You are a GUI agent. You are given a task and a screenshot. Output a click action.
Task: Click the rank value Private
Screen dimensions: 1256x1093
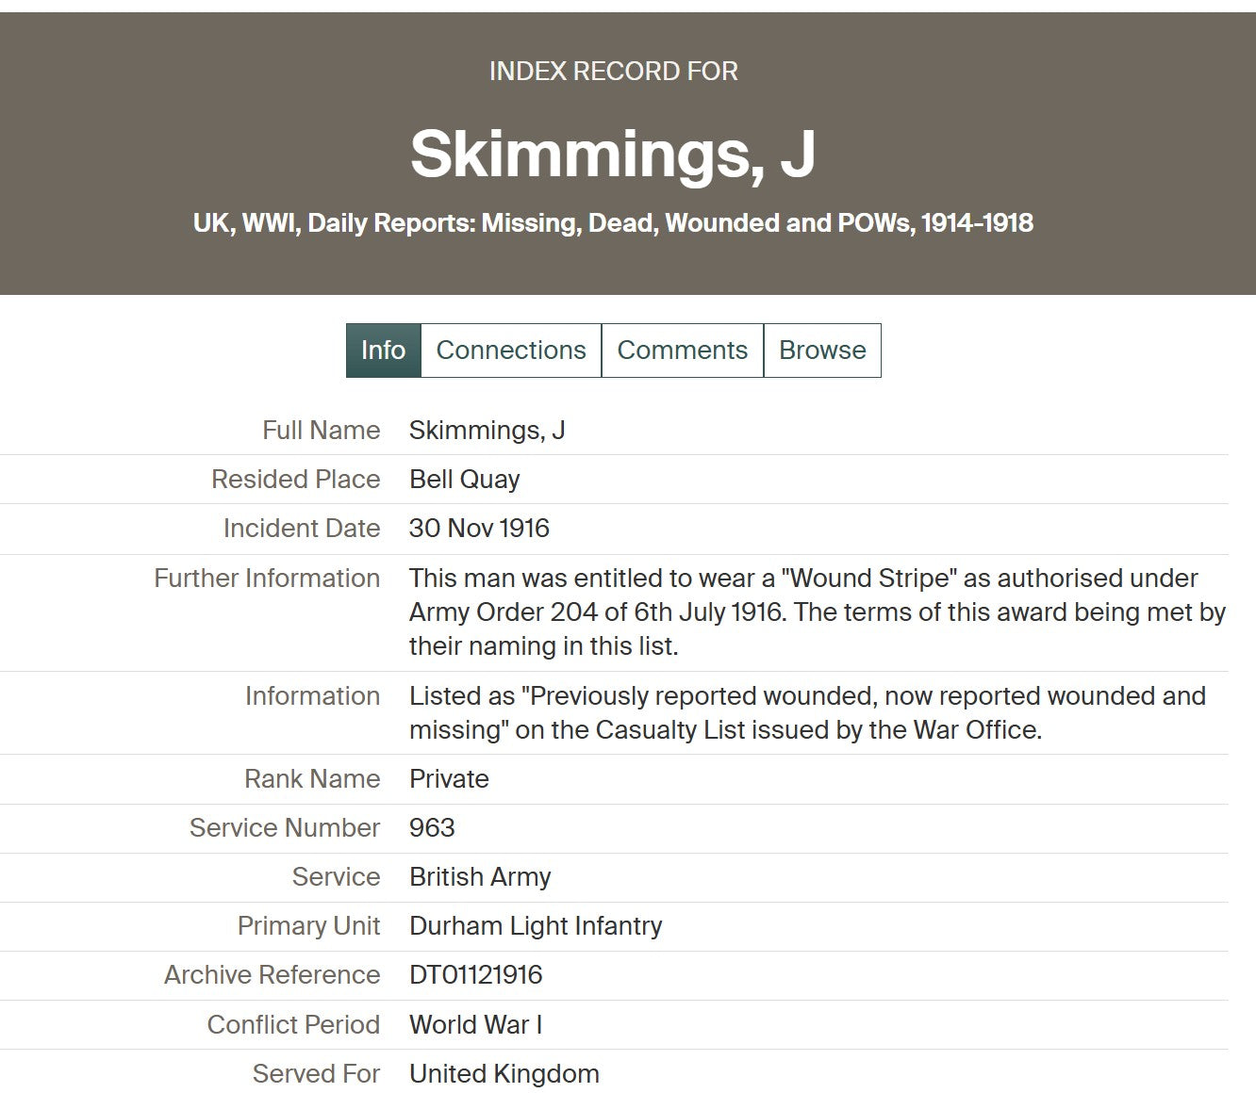point(449,779)
